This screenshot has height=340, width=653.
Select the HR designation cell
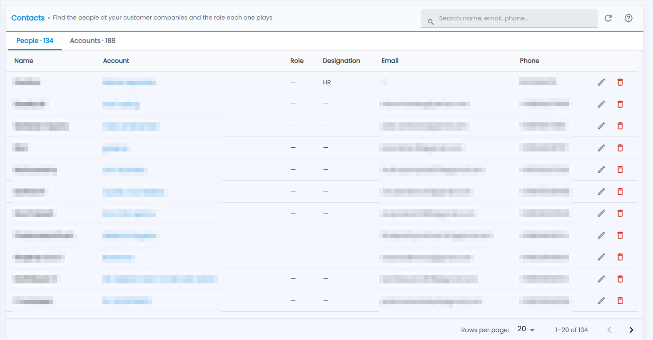point(327,82)
